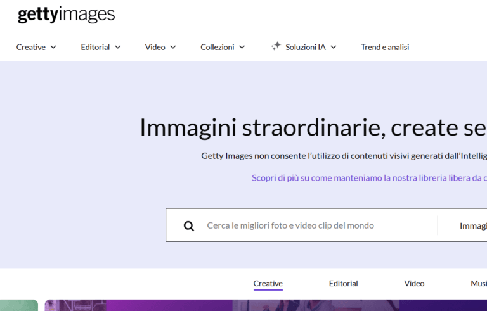Open the purple banner thumbnail below tabs
487x311 pixels.
tap(266, 305)
